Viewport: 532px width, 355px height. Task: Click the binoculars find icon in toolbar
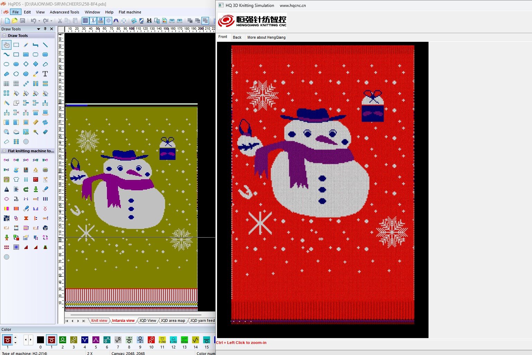pos(149,21)
